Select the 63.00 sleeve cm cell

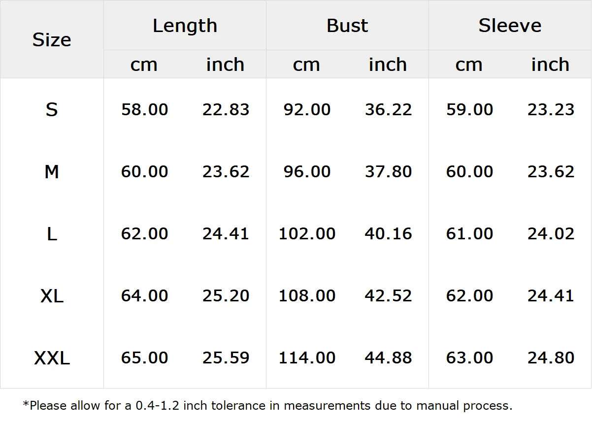pyautogui.click(x=469, y=358)
